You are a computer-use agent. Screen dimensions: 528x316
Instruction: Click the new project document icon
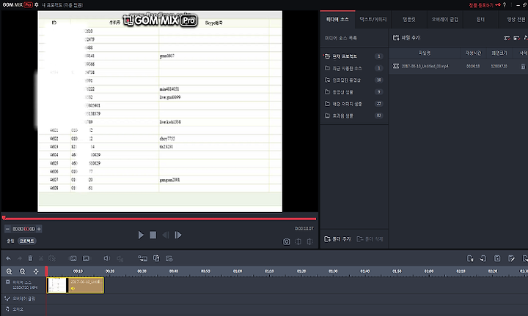[x=470, y=258]
